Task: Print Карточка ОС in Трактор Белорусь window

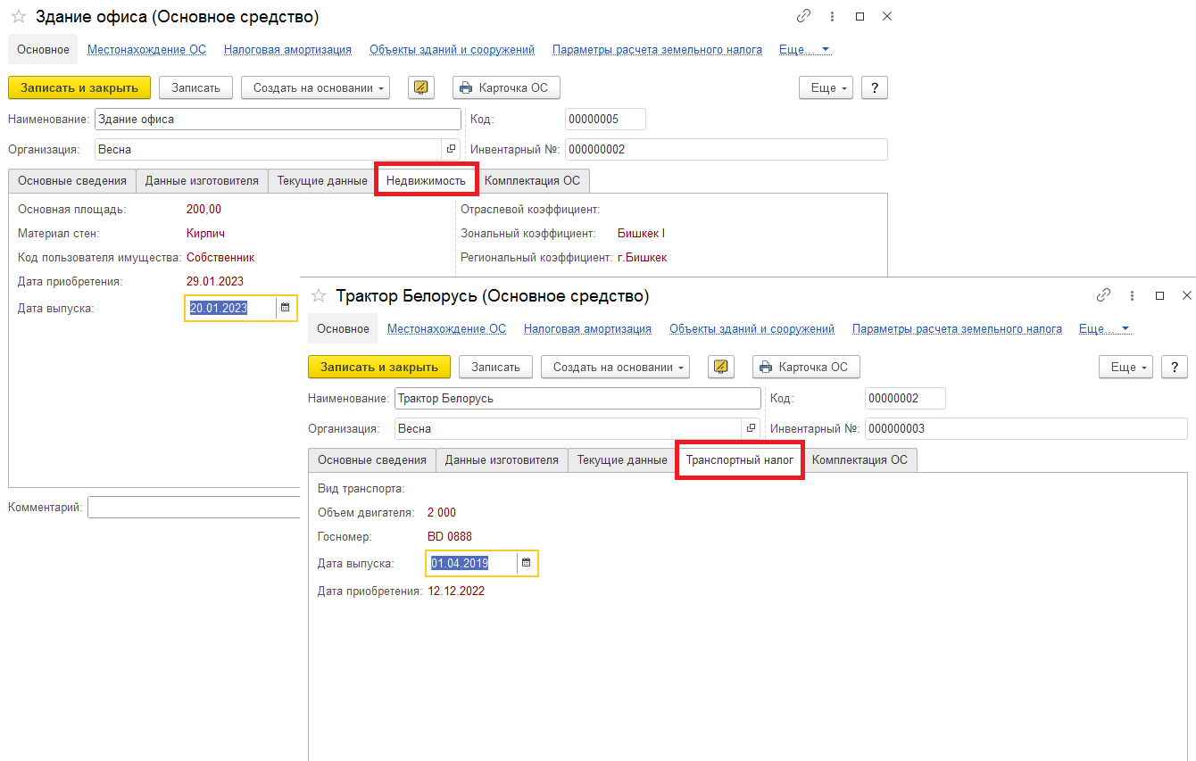Action: [x=806, y=367]
